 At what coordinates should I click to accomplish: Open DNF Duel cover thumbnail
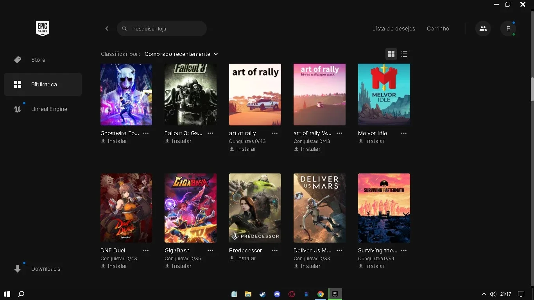[126, 208]
